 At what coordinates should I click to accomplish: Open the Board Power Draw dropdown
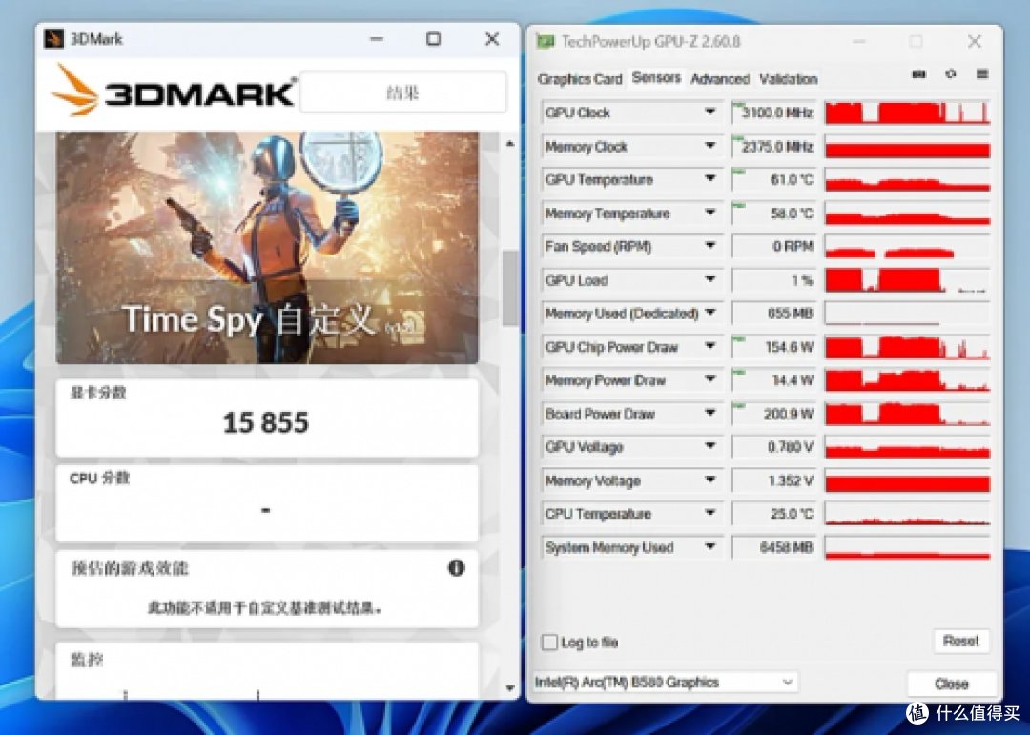[x=711, y=413]
